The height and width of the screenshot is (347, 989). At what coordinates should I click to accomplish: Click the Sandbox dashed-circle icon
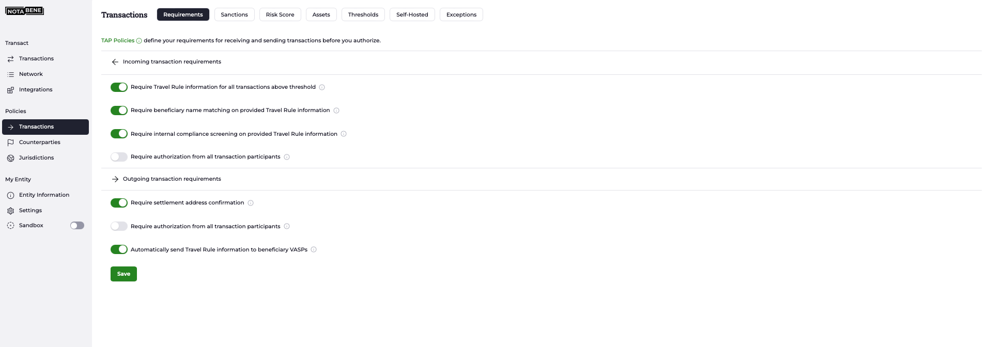tap(10, 226)
